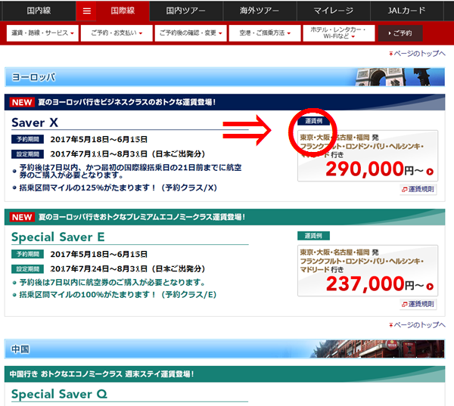The height and width of the screenshot is (406, 454).
Task: Expand the ご予約・お支払い dropdown
Action: point(117,33)
